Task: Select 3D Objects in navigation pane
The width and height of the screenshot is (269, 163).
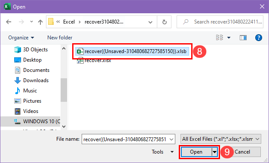Action: (31, 50)
